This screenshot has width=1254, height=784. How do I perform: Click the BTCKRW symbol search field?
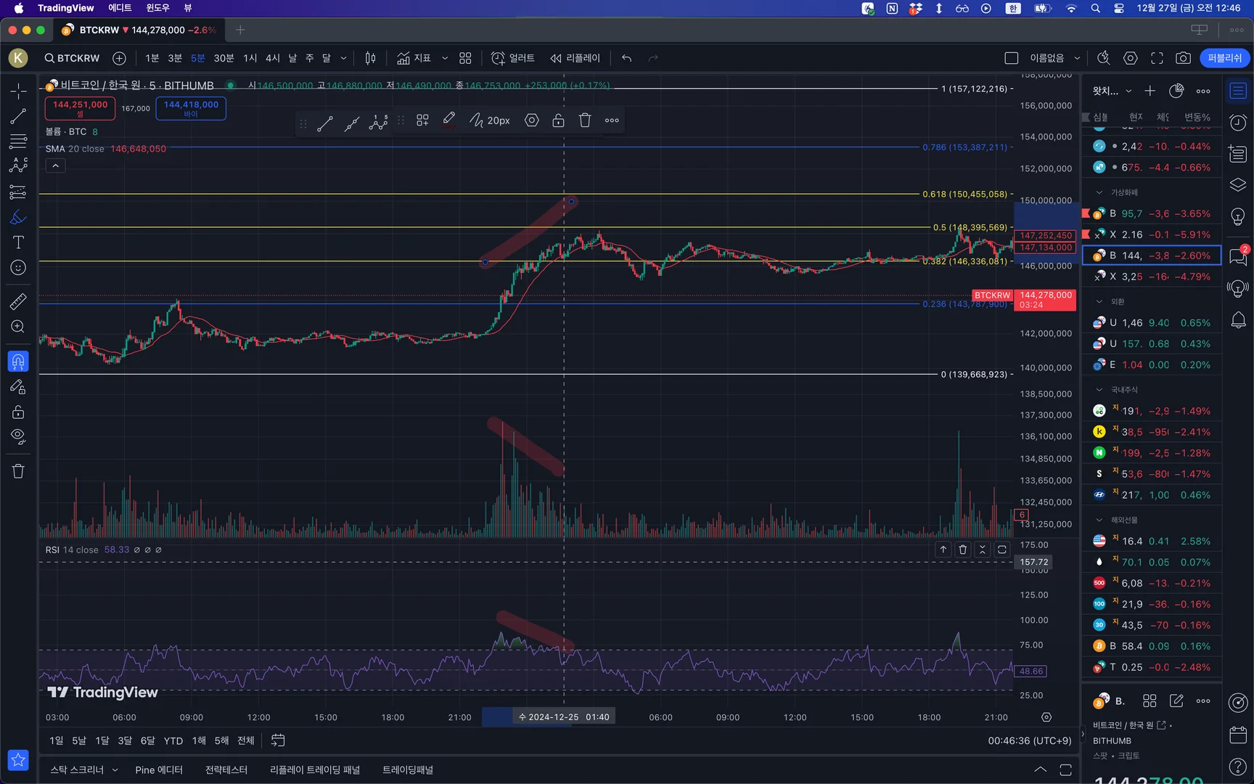[x=72, y=58]
